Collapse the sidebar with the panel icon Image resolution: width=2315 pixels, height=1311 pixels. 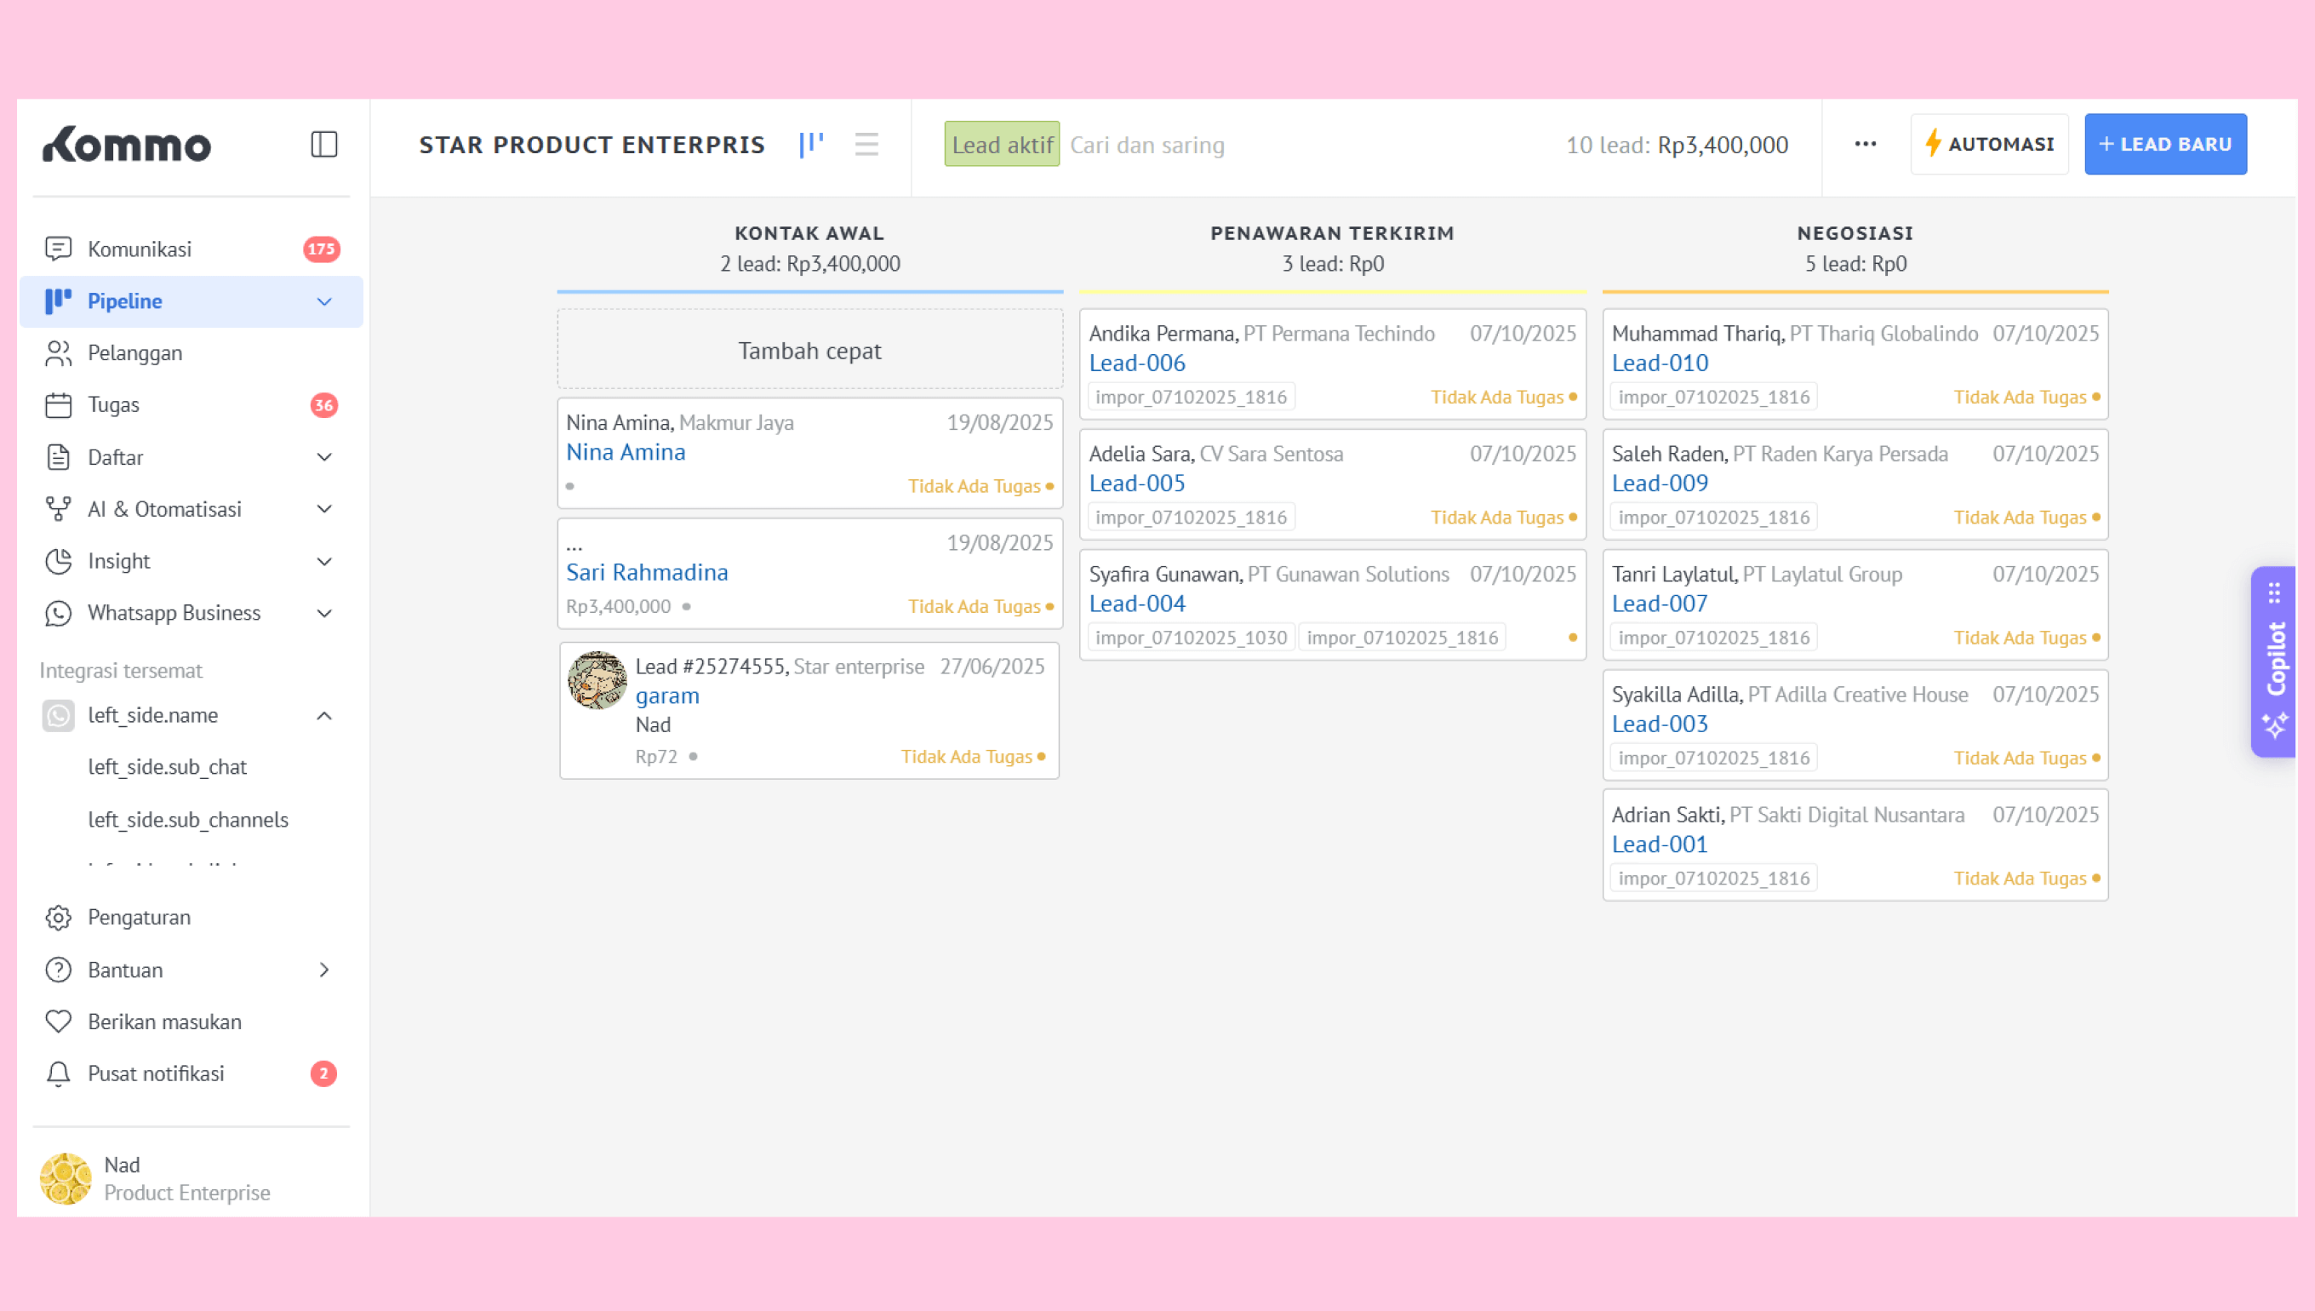pyautogui.click(x=324, y=144)
